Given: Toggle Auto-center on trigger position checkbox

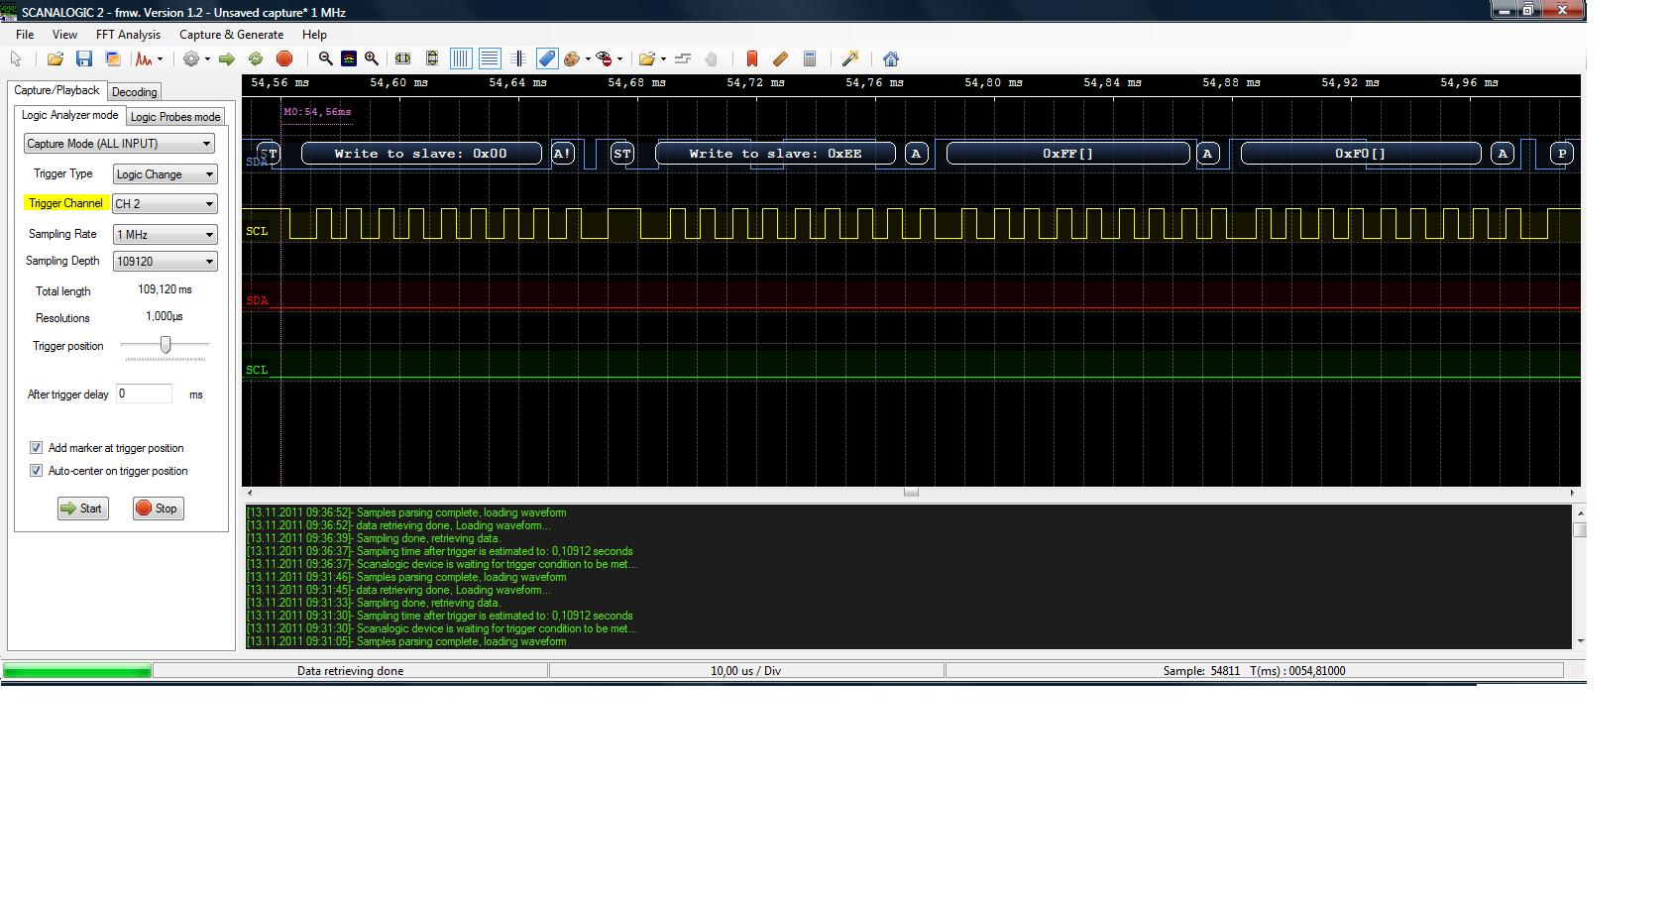Looking at the screenshot, I should click(36, 471).
